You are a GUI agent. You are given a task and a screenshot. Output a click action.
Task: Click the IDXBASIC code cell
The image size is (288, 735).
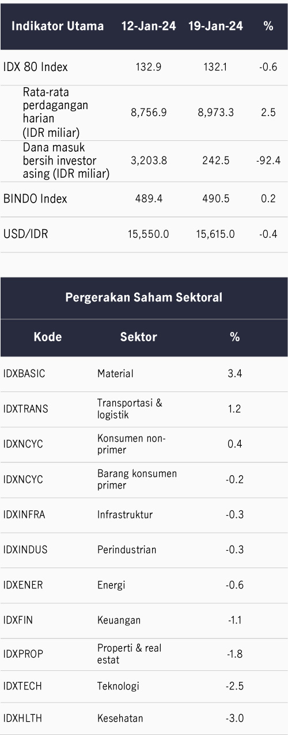[x=24, y=374]
